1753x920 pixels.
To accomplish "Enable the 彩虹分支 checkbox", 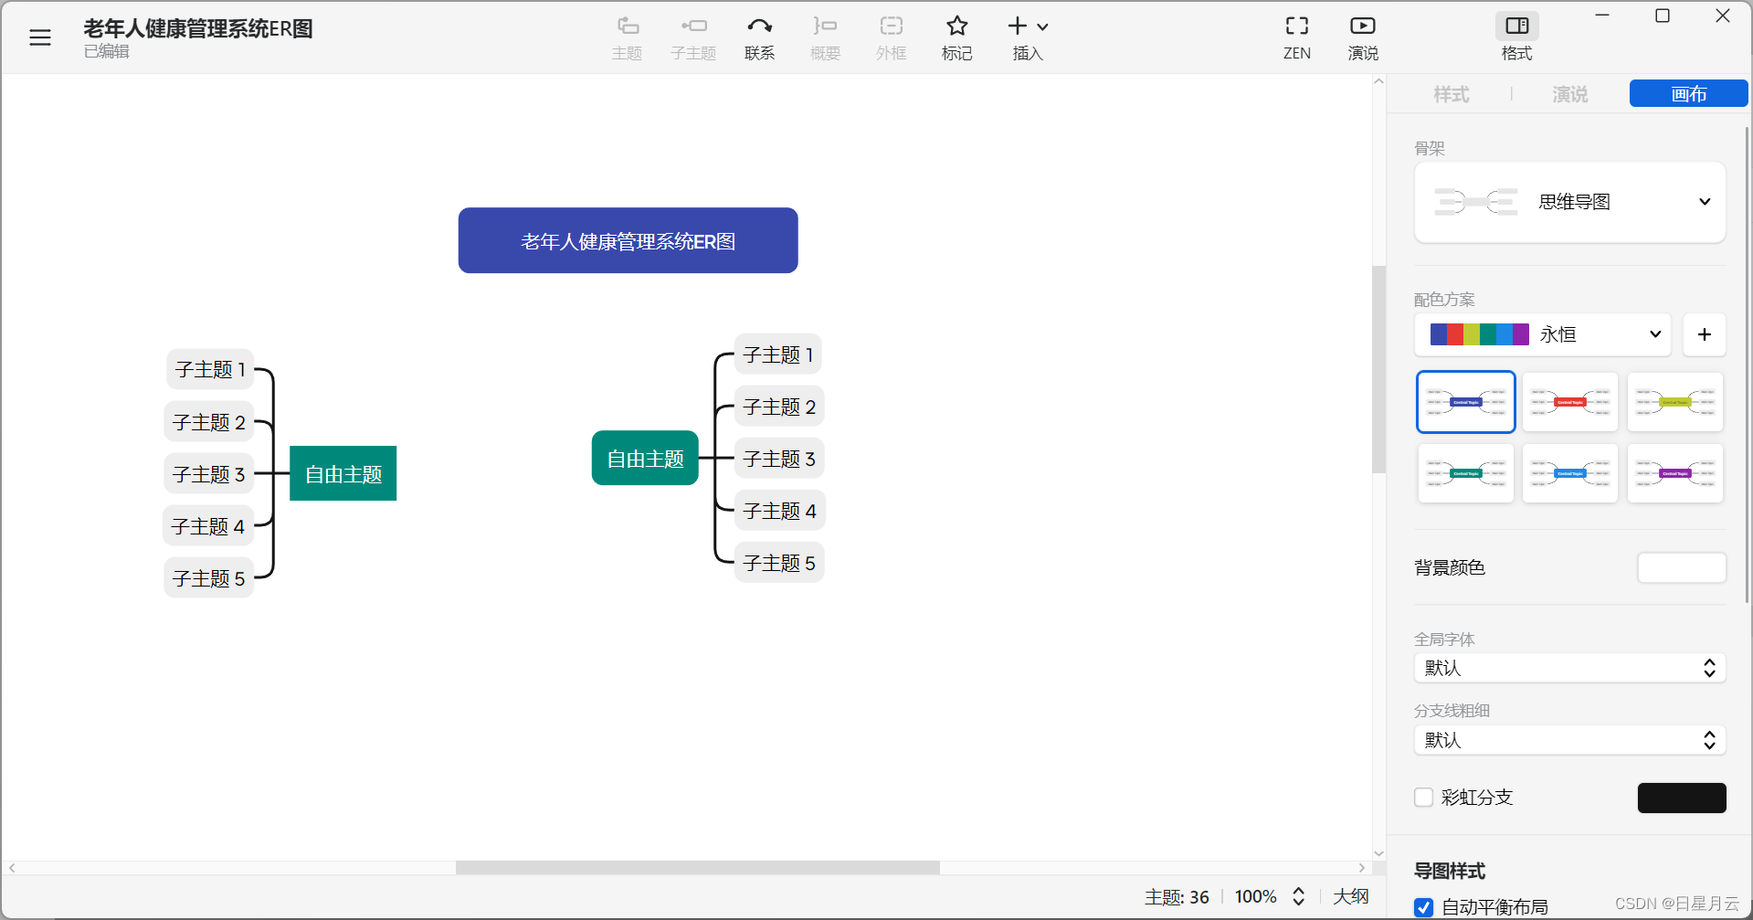I will [1424, 798].
